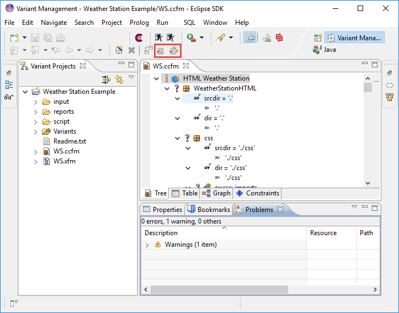399x313 pixels.
Task: Switch to the Variant Management perspective
Action: (354, 38)
